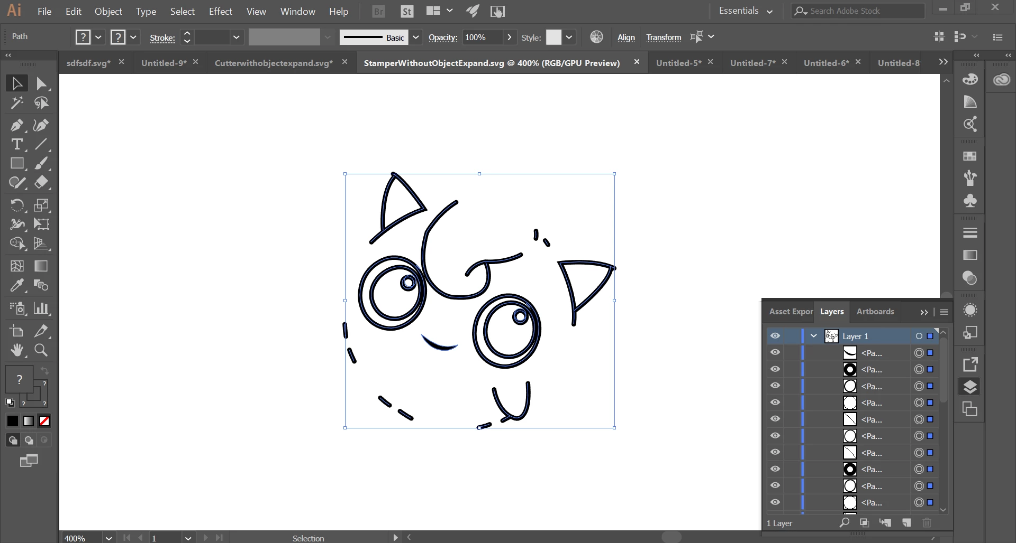Viewport: 1016px width, 543px height.
Task: Choose the Zoom tool
Action: click(41, 350)
